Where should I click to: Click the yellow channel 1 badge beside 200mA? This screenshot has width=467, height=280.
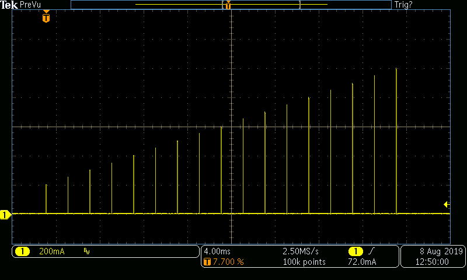[22, 251]
